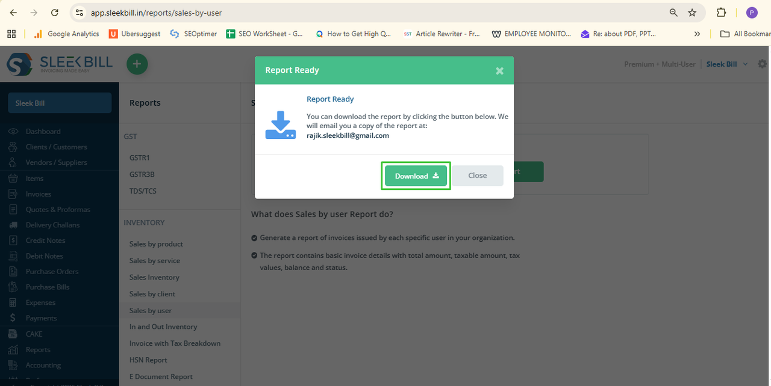Open browser extensions puzzle icon
The width and height of the screenshot is (771, 386).
721,13
